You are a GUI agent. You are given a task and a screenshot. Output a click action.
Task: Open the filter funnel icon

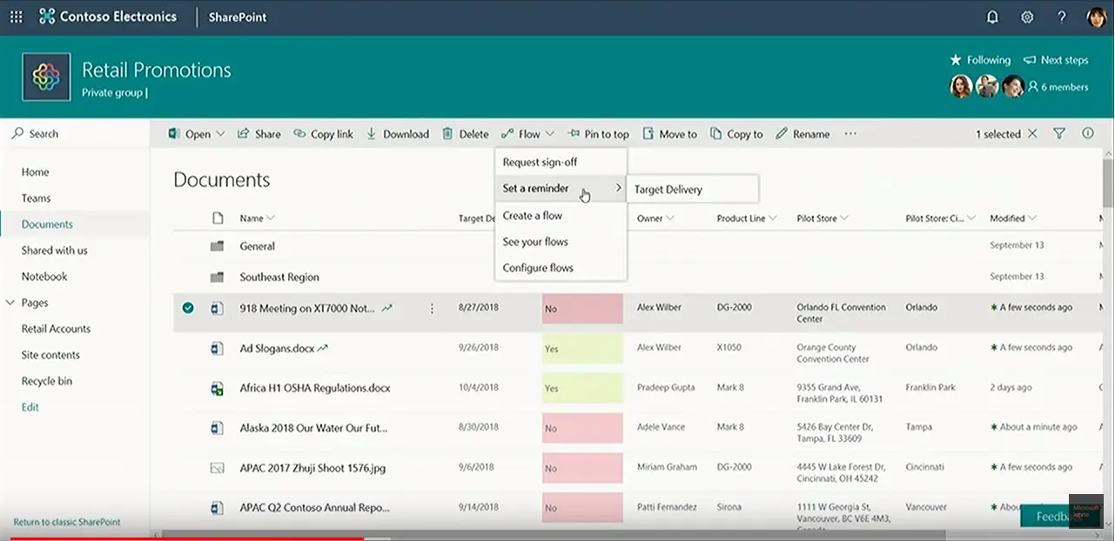click(x=1059, y=134)
